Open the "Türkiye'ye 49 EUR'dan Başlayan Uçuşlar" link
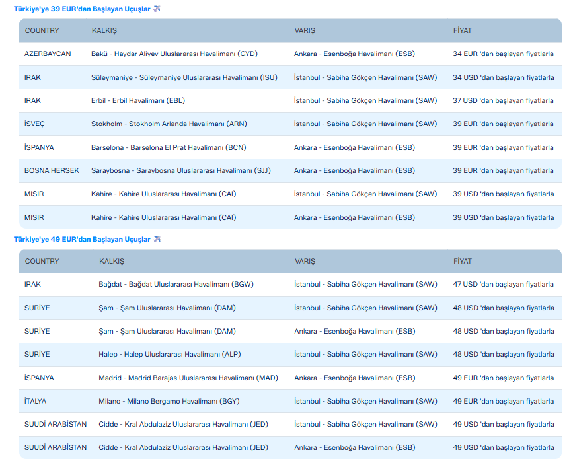Viewport: 571px width, 465px height. 82,240
